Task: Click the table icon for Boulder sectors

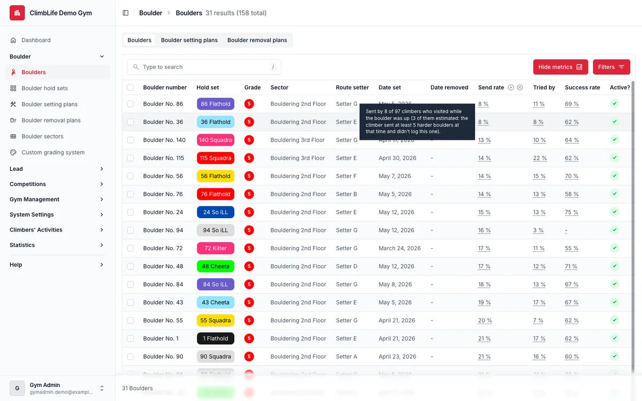Action: pyautogui.click(x=13, y=136)
